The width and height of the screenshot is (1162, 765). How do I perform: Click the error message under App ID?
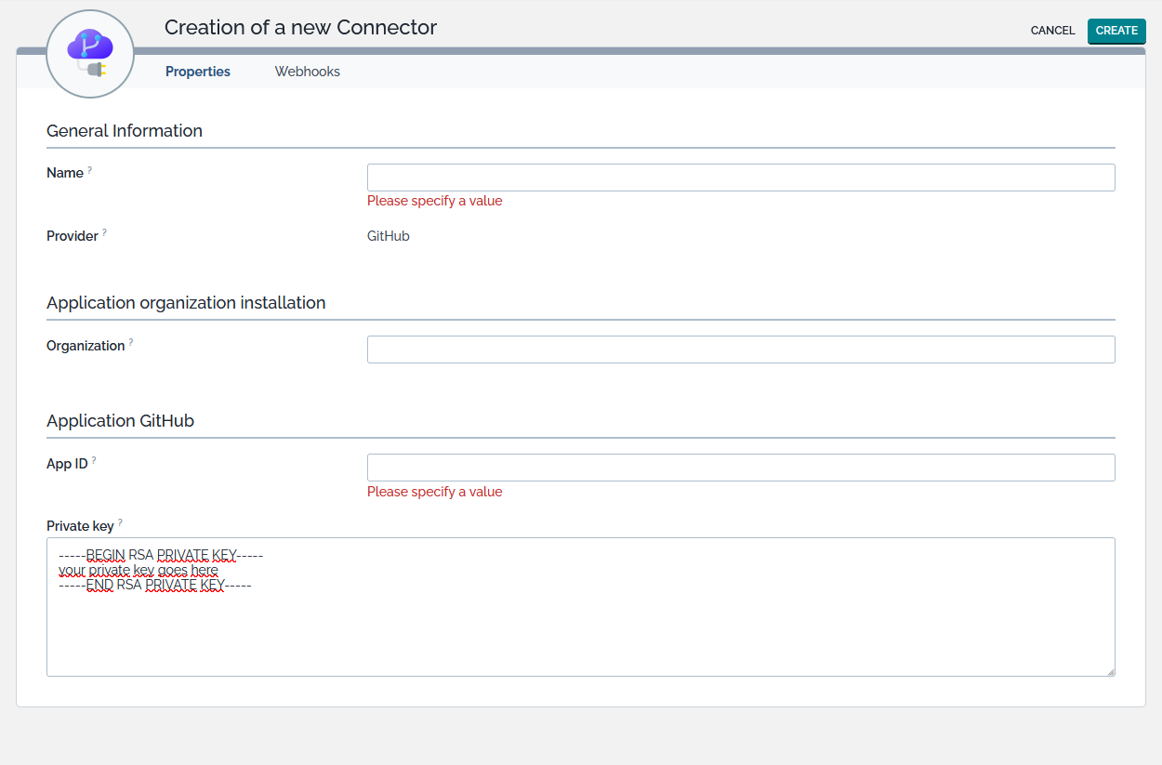[x=434, y=492]
